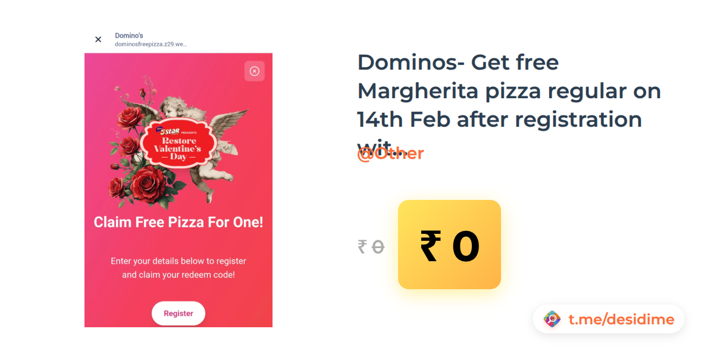This screenshot has height=357, width=714.
Task: Click the struck-through ₹ 0 original price
Action: click(x=371, y=246)
